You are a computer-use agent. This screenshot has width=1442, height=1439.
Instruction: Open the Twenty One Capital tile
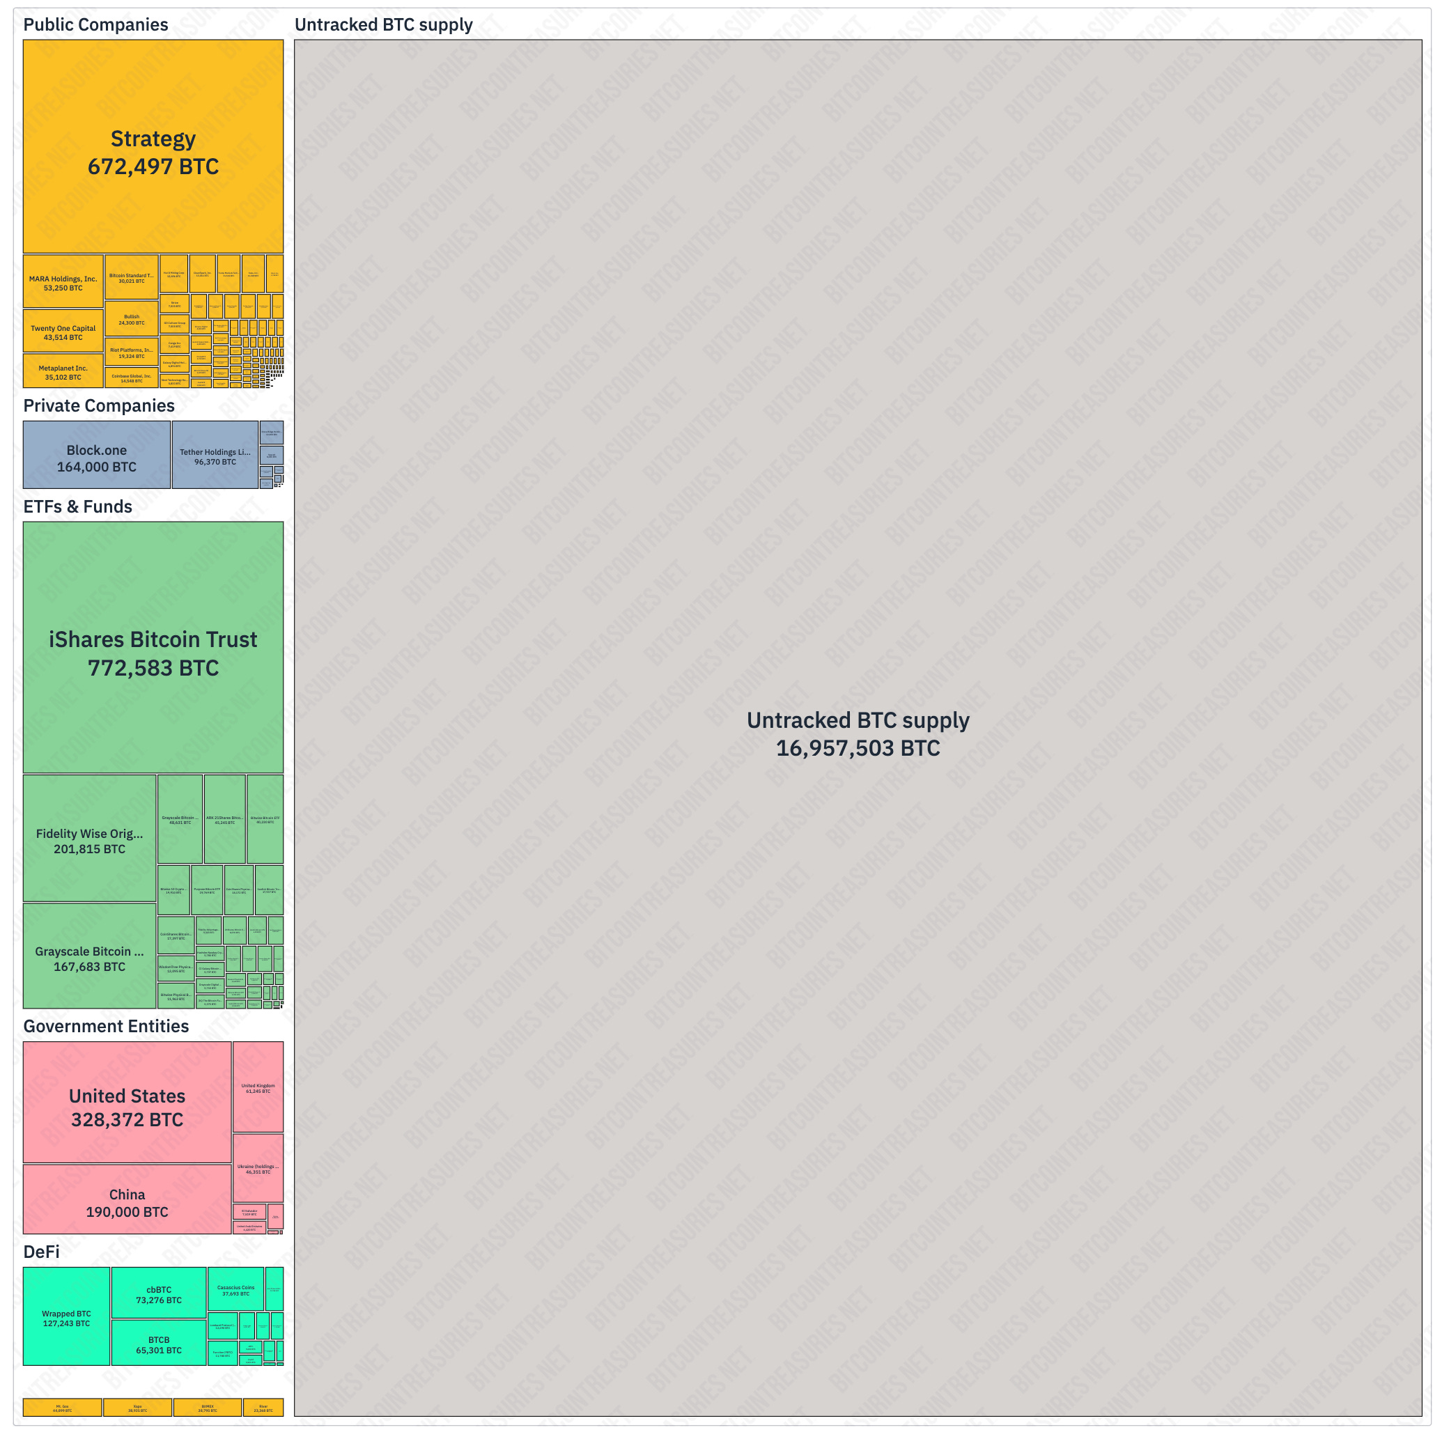[63, 332]
